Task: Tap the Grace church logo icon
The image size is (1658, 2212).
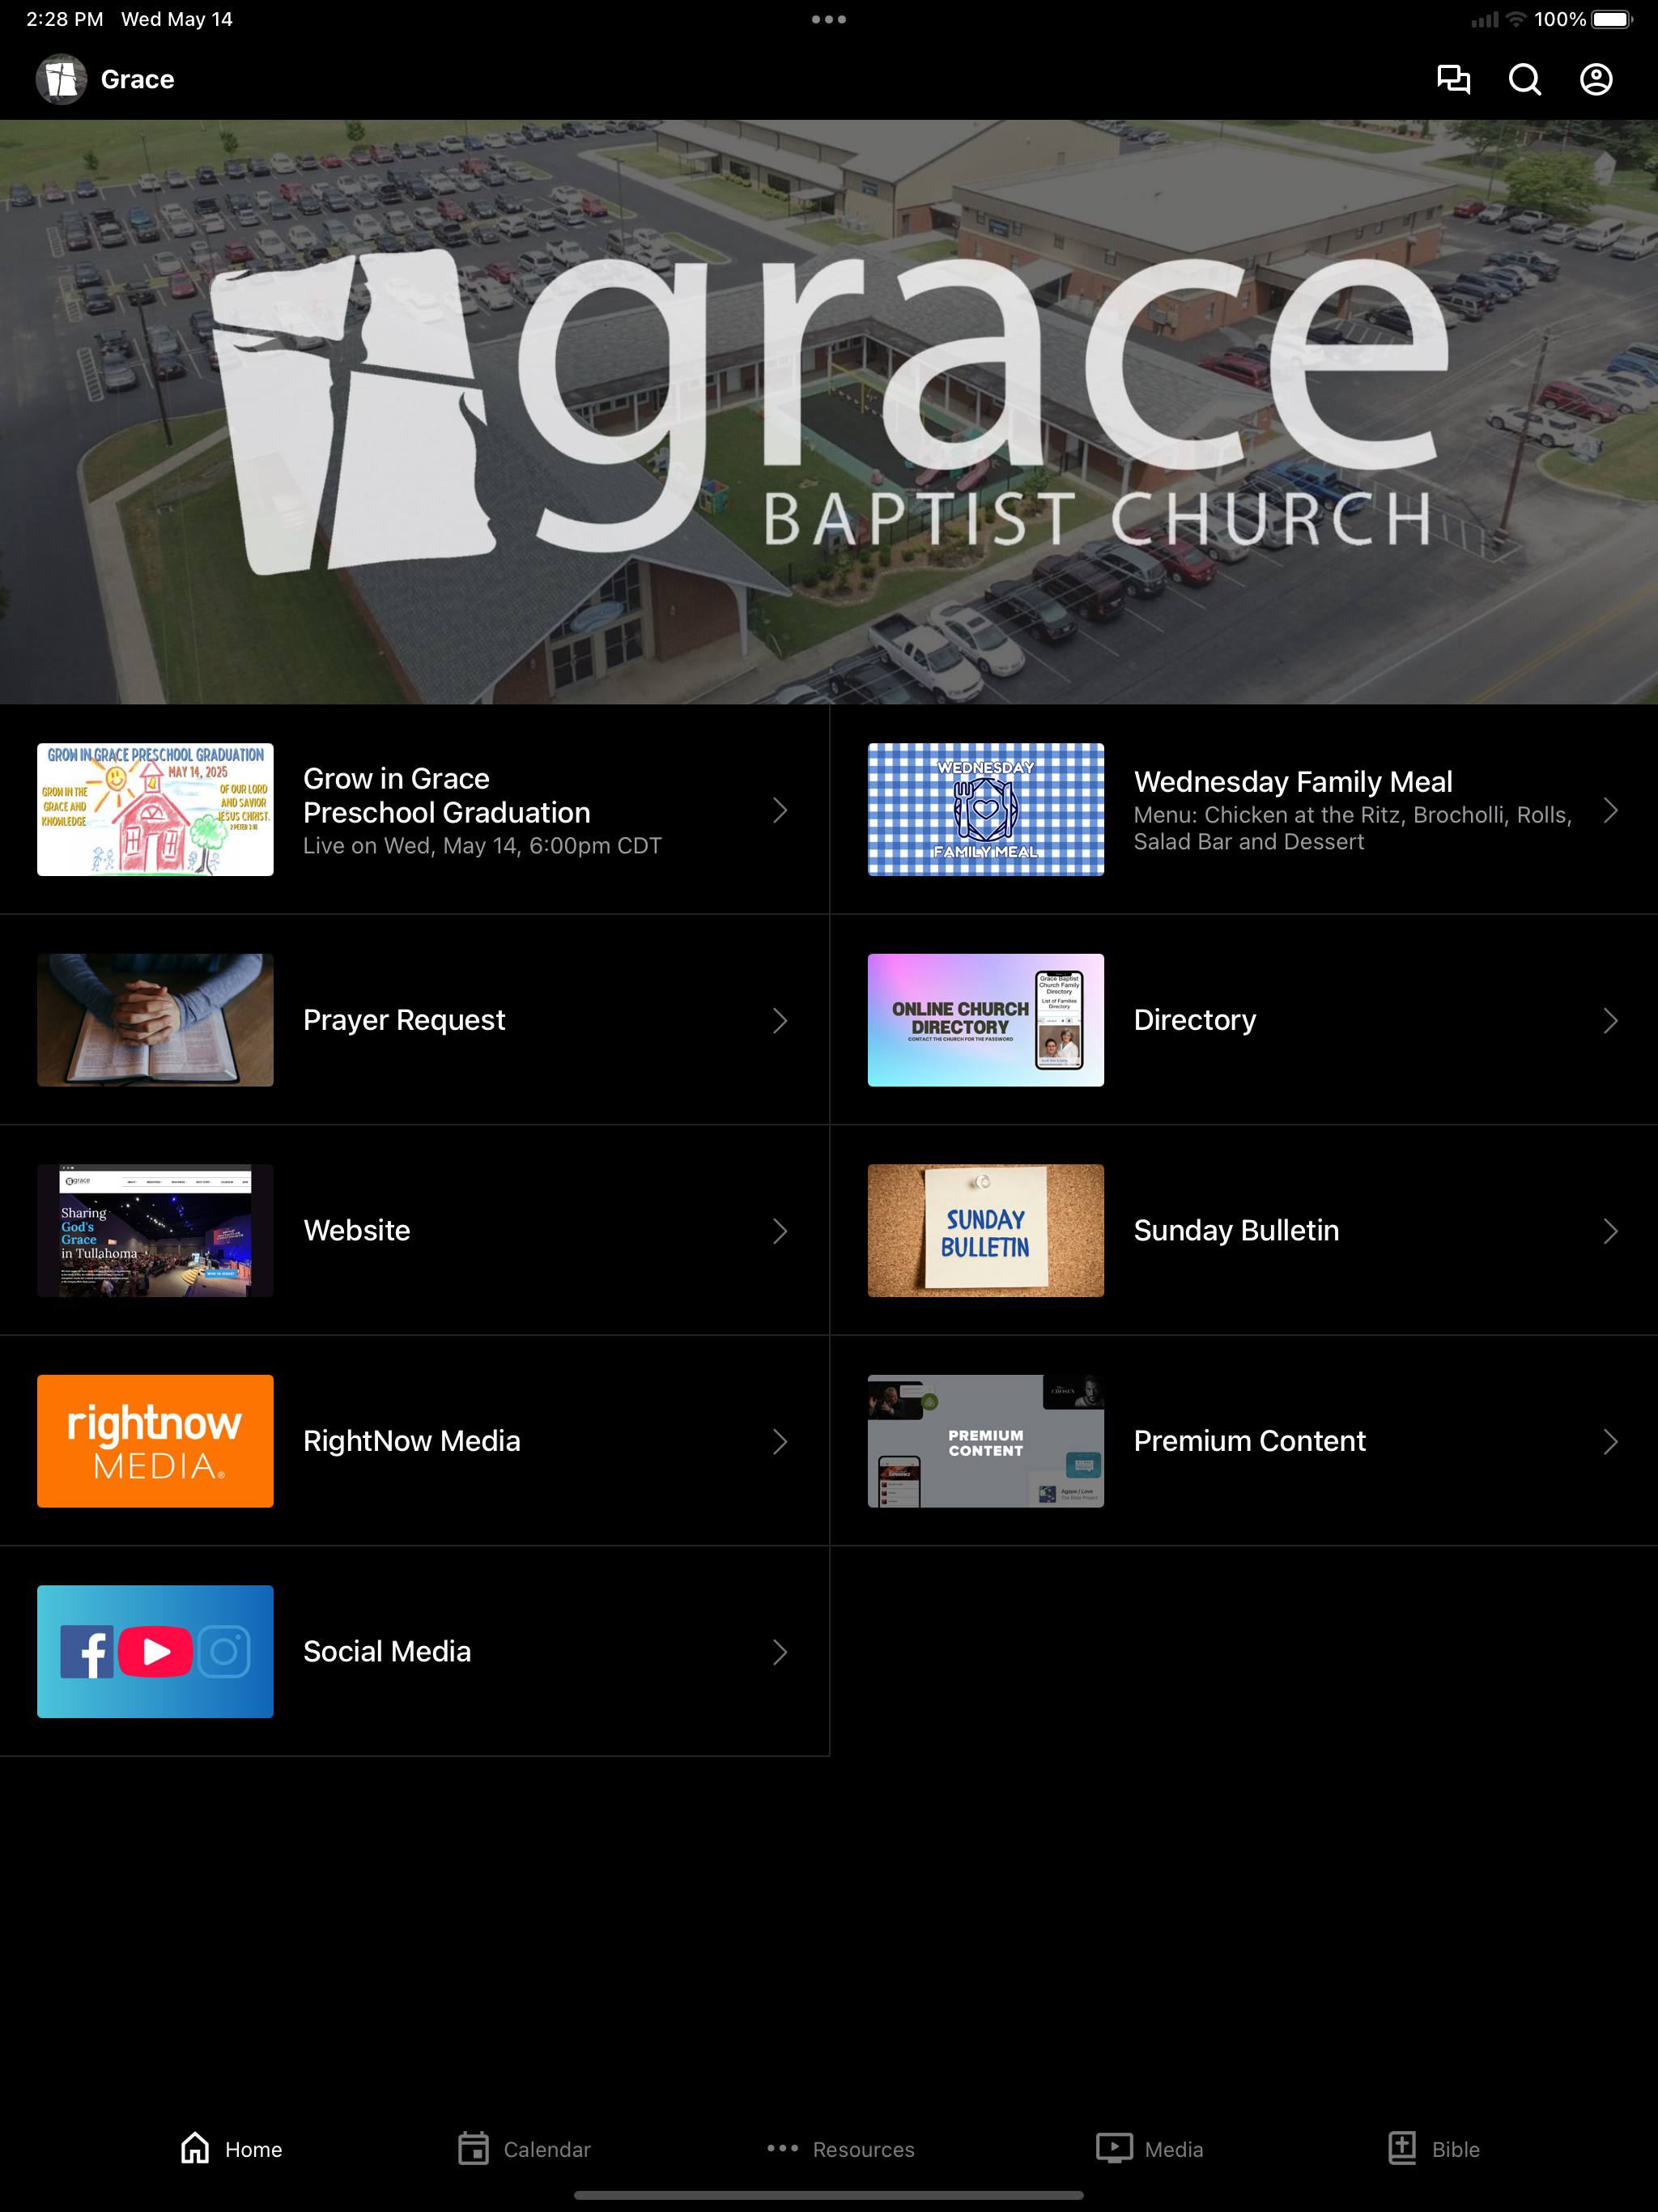Action: (x=61, y=79)
